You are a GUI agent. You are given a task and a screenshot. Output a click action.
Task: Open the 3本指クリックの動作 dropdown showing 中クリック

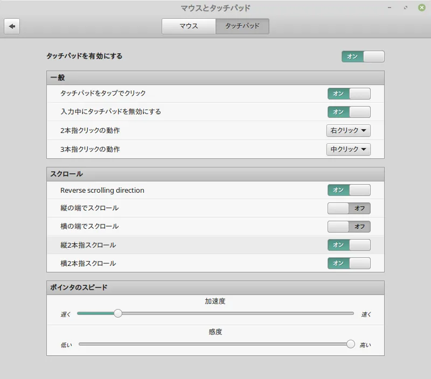(348, 149)
